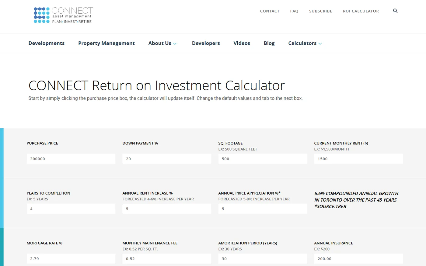This screenshot has width=426, height=266.
Task: Go to Property Management page
Action: pos(106,43)
